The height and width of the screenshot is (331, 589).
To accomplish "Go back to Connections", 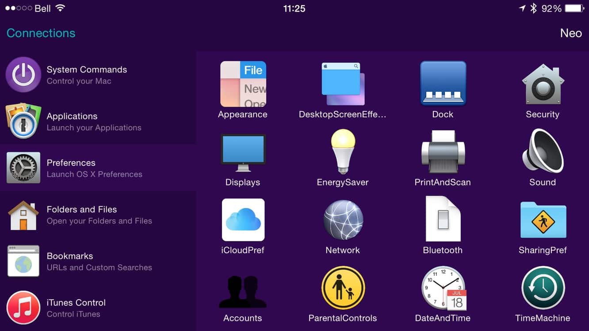I will pos(41,33).
